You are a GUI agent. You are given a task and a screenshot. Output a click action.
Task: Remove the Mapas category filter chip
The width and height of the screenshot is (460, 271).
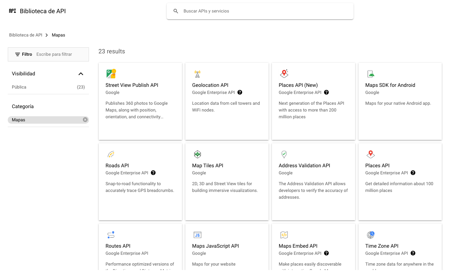[85, 120]
